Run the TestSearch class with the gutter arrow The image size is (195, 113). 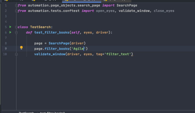point(10,27)
